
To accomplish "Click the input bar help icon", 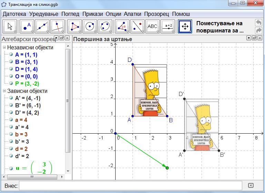I will [x=251, y=185].
